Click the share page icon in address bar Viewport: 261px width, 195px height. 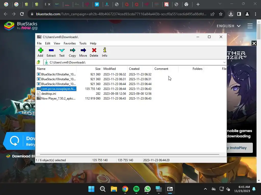tap(213, 14)
